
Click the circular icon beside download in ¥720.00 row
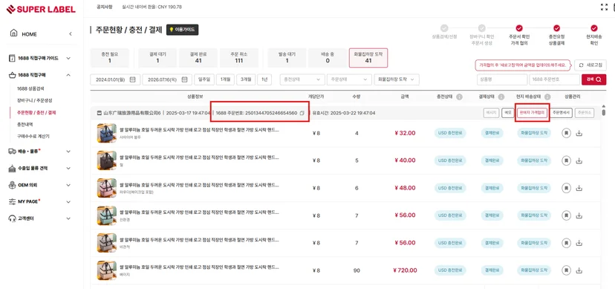[x=567, y=270]
